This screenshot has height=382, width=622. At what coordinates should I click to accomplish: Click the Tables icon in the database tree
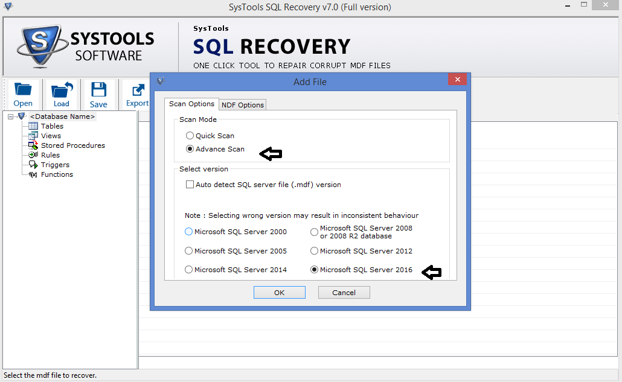tap(33, 126)
